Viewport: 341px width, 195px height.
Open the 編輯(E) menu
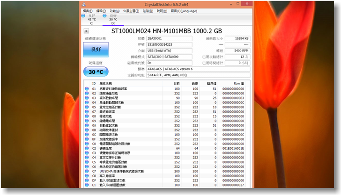[x=101, y=10]
